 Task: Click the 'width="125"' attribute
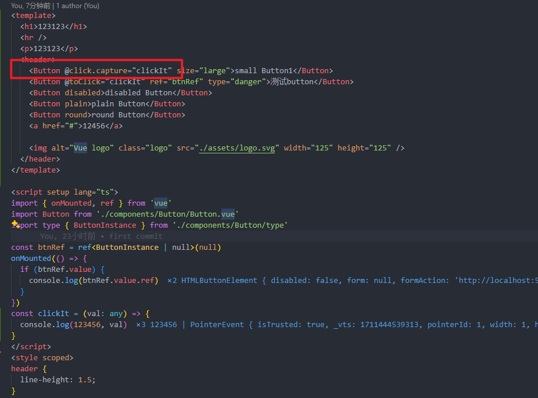pyautogui.click(x=309, y=148)
